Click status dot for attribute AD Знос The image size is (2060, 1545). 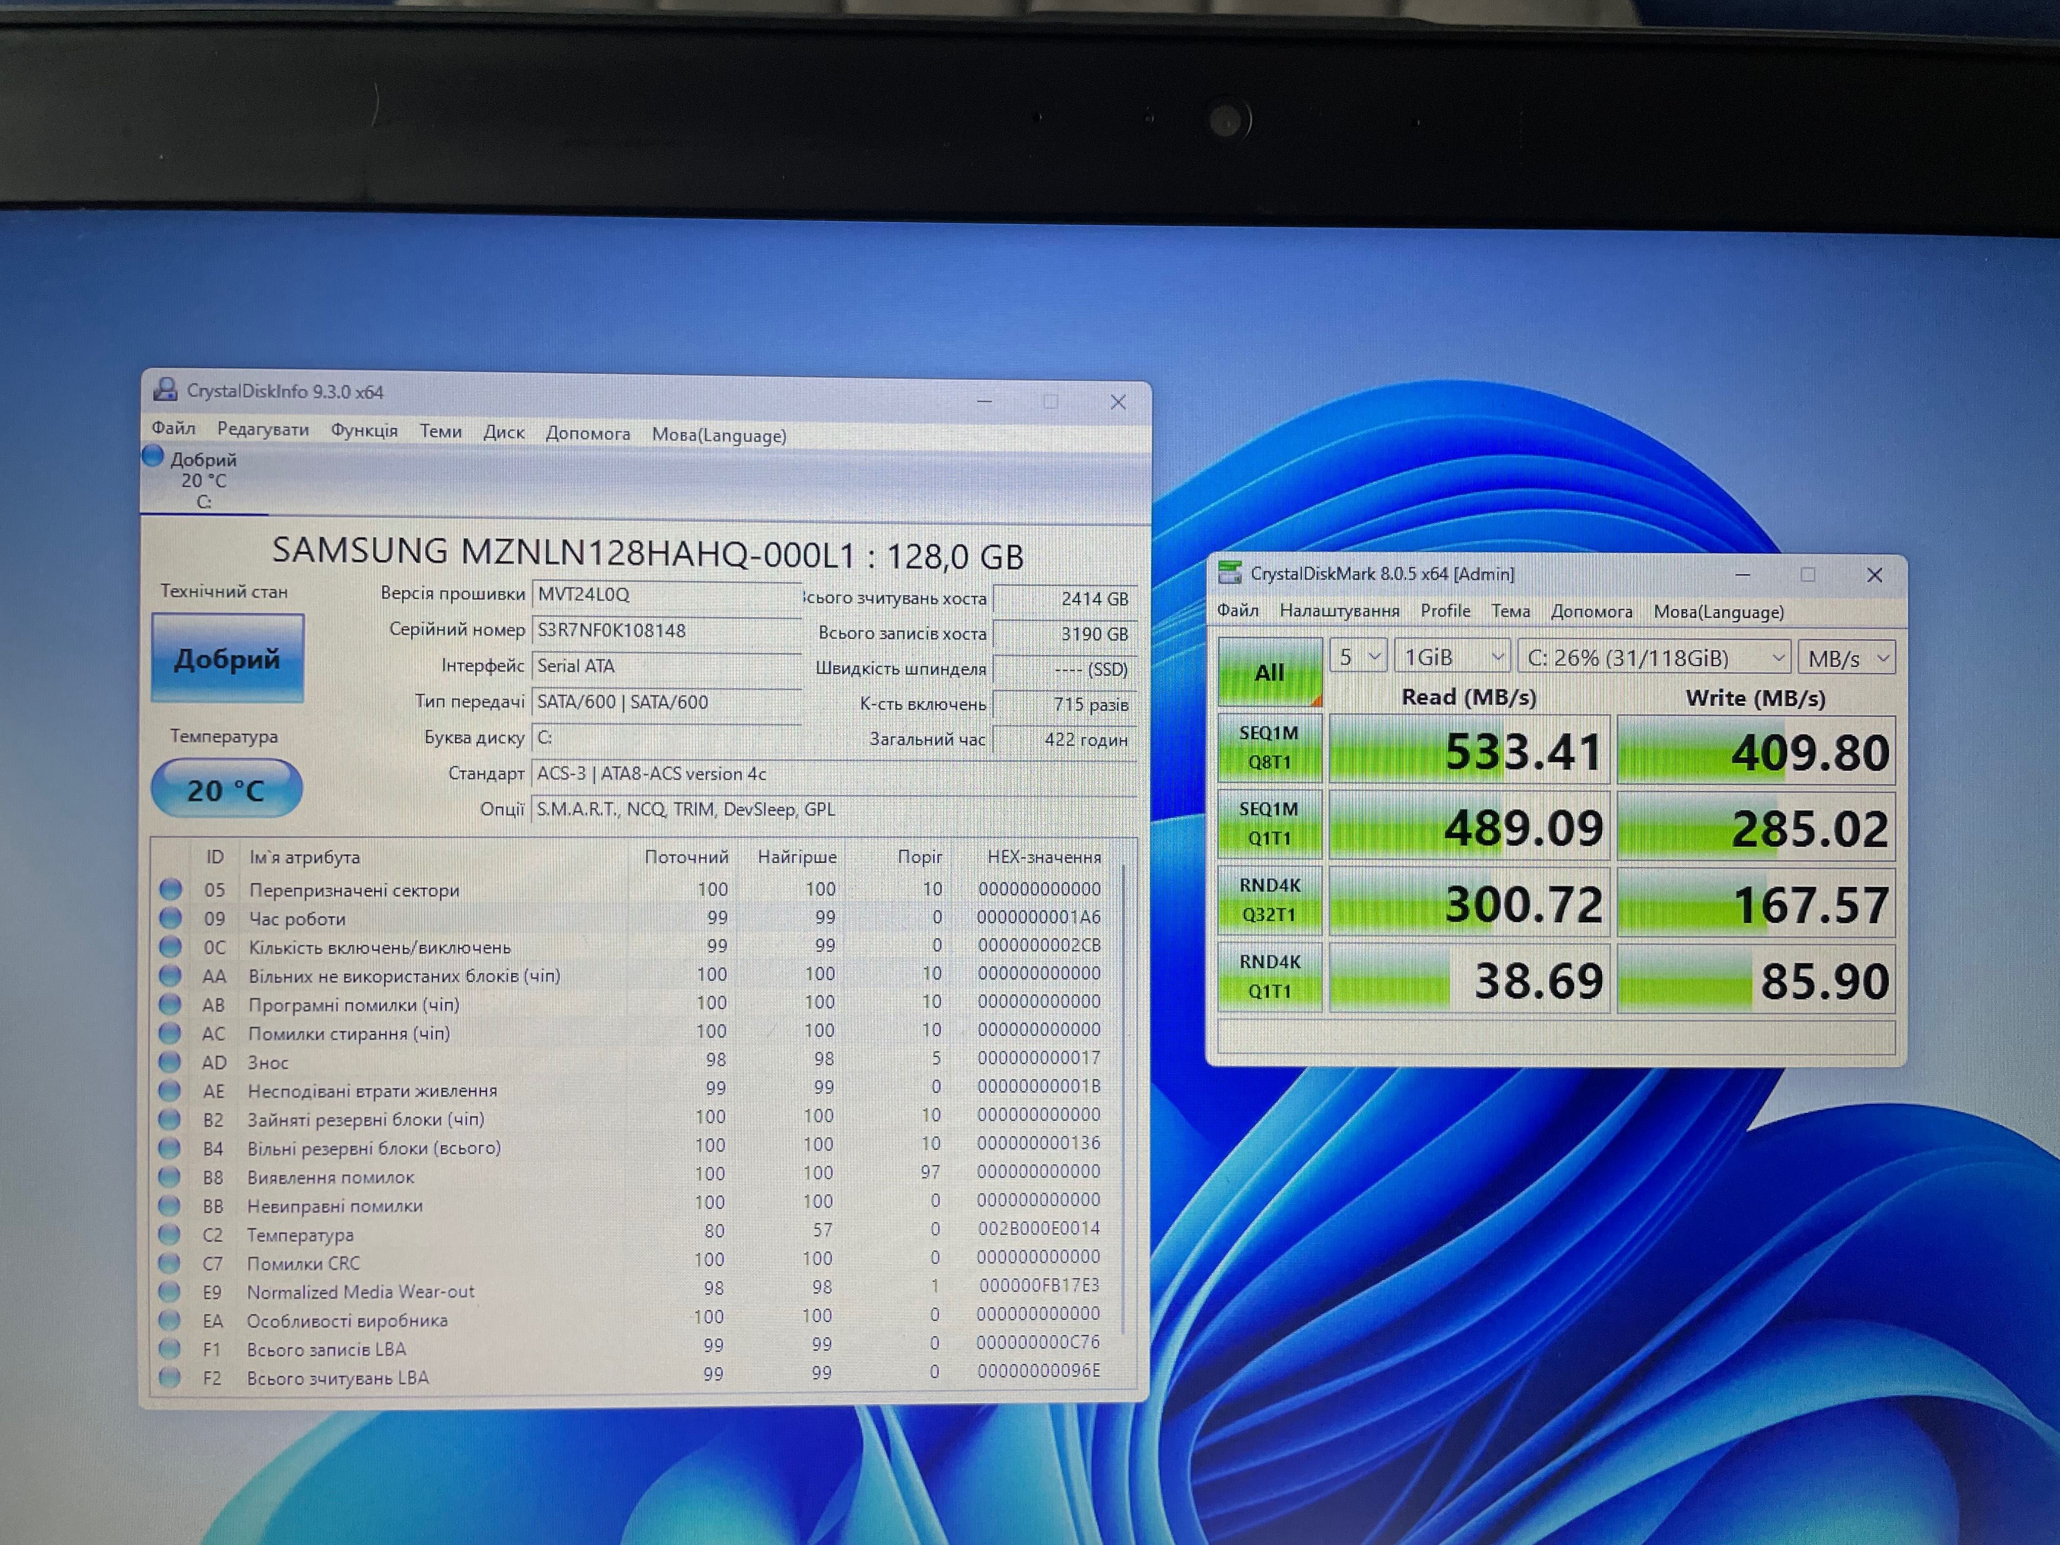point(170,1062)
